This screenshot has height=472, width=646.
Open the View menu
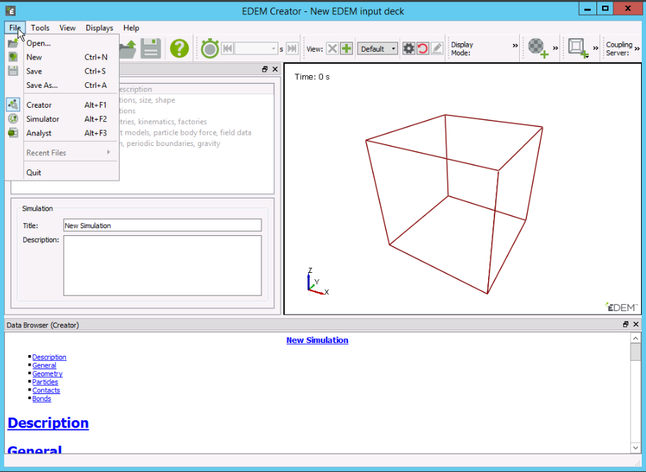pos(67,28)
